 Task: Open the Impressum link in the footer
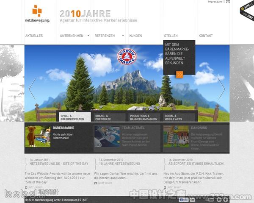[x=70, y=200]
